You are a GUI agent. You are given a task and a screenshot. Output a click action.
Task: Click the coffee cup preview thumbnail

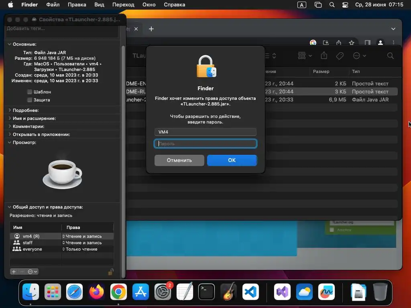tap(62, 174)
